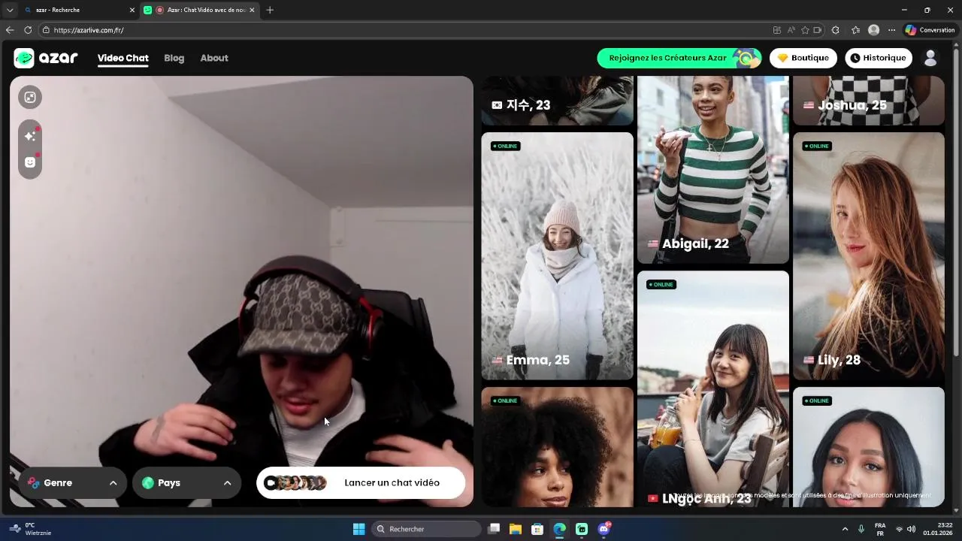Open the FRA language switcher
The width and height of the screenshot is (962, 541).
coord(880,529)
